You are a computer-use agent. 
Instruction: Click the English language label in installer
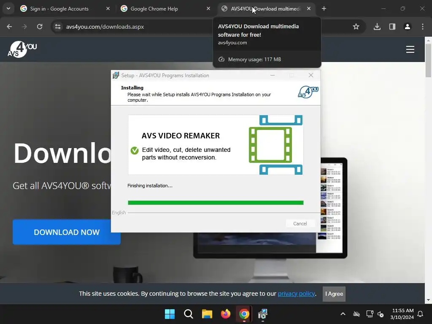[119, 213]
